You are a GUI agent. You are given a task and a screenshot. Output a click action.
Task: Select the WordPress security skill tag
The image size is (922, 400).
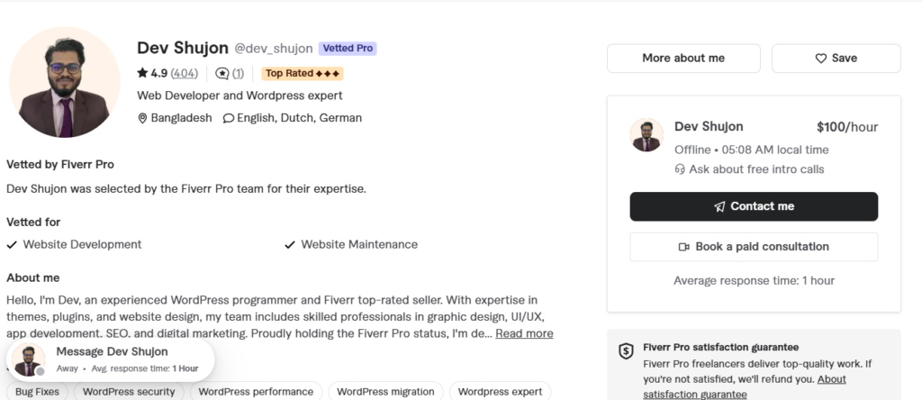[129, 392]
